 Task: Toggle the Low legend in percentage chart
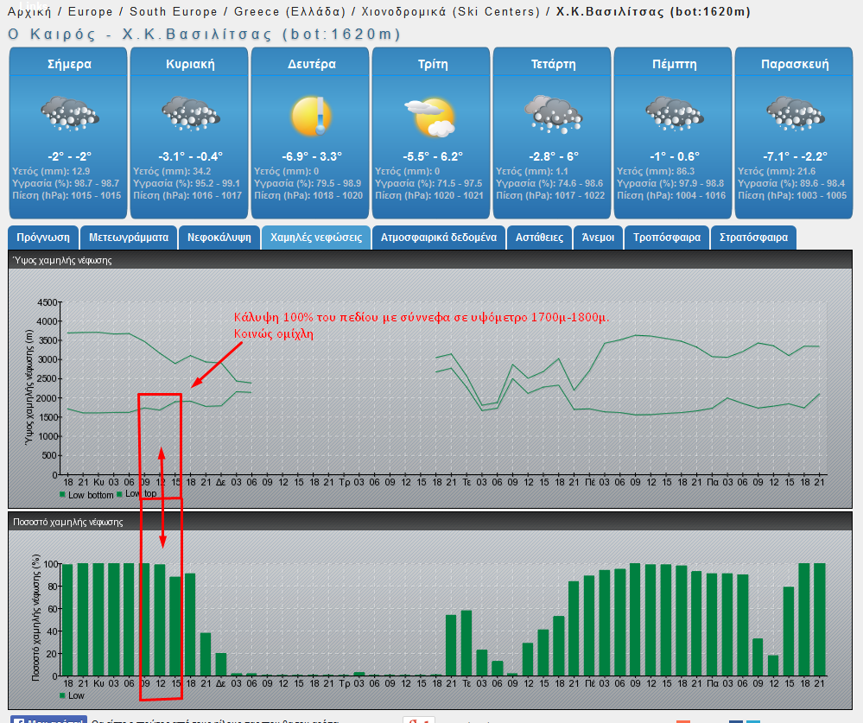click(x=72, y=695)
